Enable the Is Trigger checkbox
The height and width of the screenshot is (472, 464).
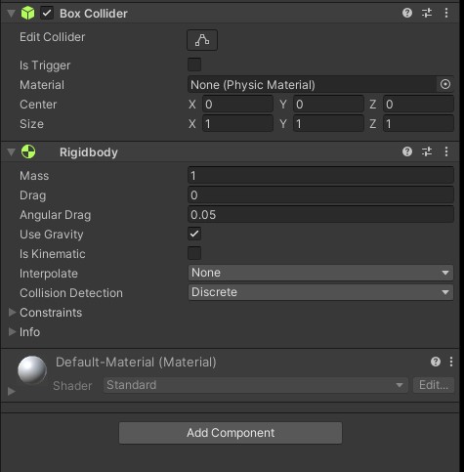[194, 64]
